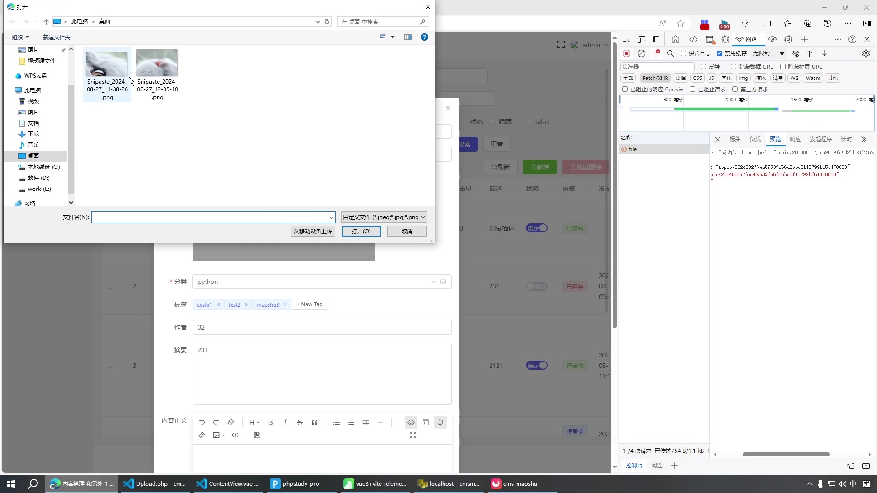This screenshot has height=493, width=877.
Task: Toggle editor preview eye icon
Action: (411, 422)
